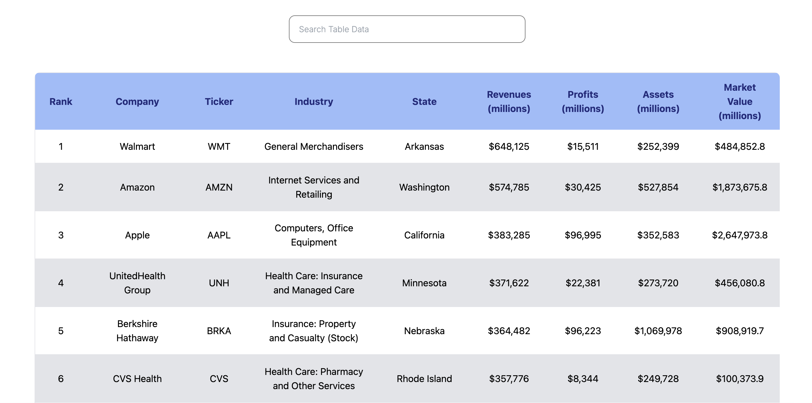Select the UnitedHealth Group company name
Screen dimensions: 812x403
(138, 283)
